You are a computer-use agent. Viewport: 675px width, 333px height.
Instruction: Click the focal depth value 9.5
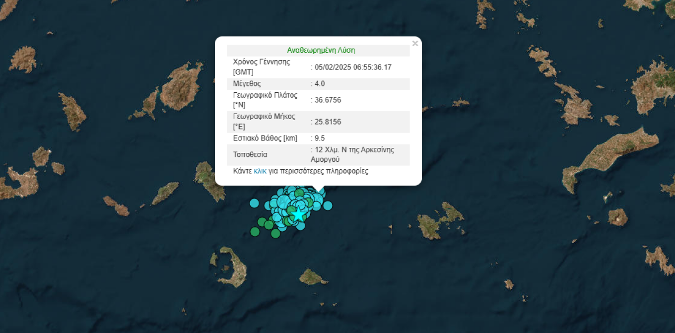click(320, 138)
